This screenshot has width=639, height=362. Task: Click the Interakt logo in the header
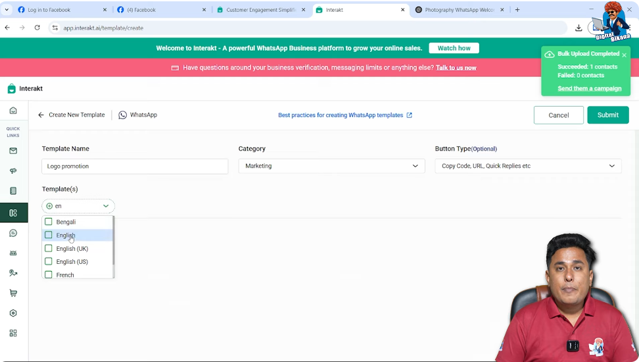pyautogui.click(x=11, y=89)
